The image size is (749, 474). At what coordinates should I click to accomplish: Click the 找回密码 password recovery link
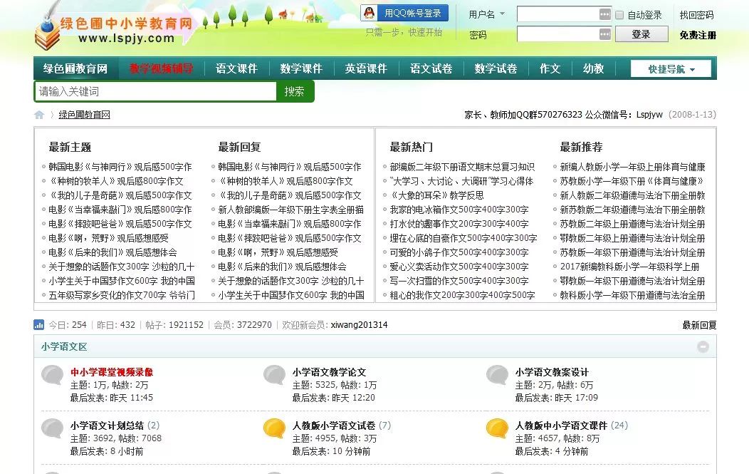point(696,14)
